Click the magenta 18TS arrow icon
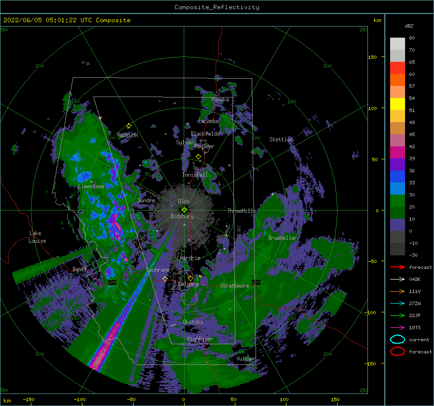The width and height of the screenshot is (434, 406). pyautogui.click(x=397, y=328)
